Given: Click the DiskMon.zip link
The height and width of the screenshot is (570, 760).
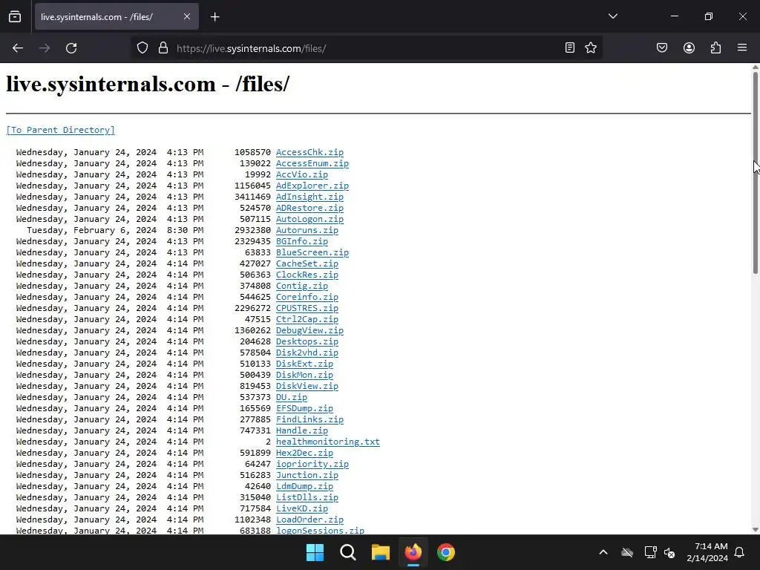Looking at the screenshot, I should point(304,375).
